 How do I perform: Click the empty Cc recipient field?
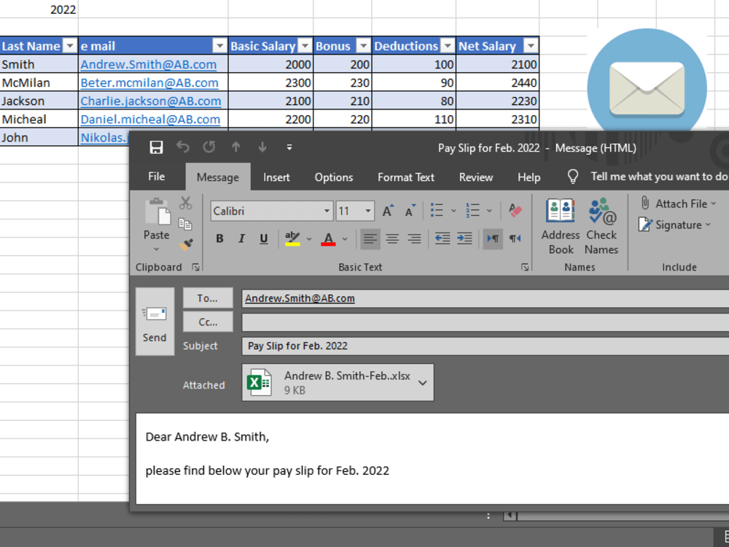(x=486, y=322)
